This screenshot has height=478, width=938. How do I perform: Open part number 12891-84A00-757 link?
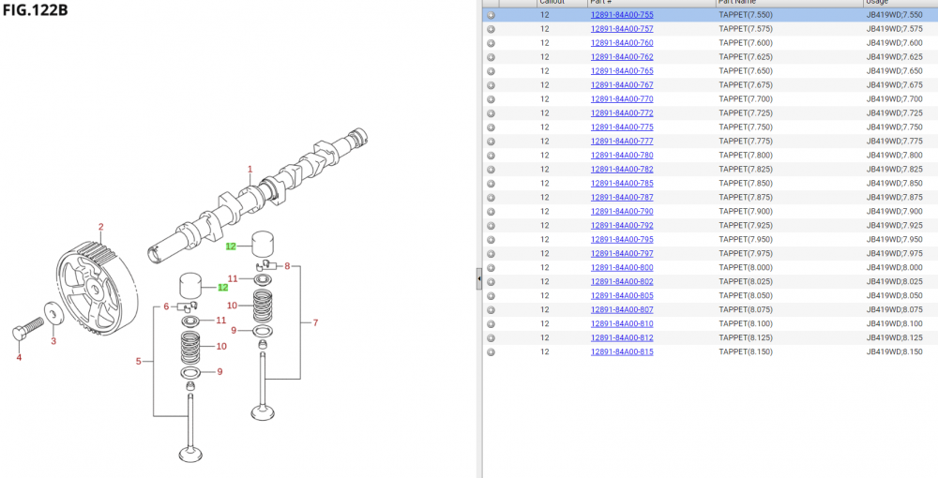[x=621, y=29]
